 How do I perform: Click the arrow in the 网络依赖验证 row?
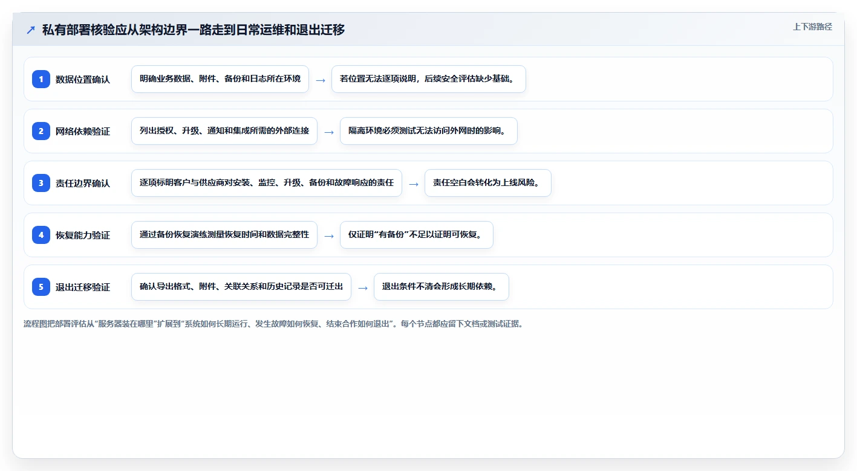tap(329, 132)
